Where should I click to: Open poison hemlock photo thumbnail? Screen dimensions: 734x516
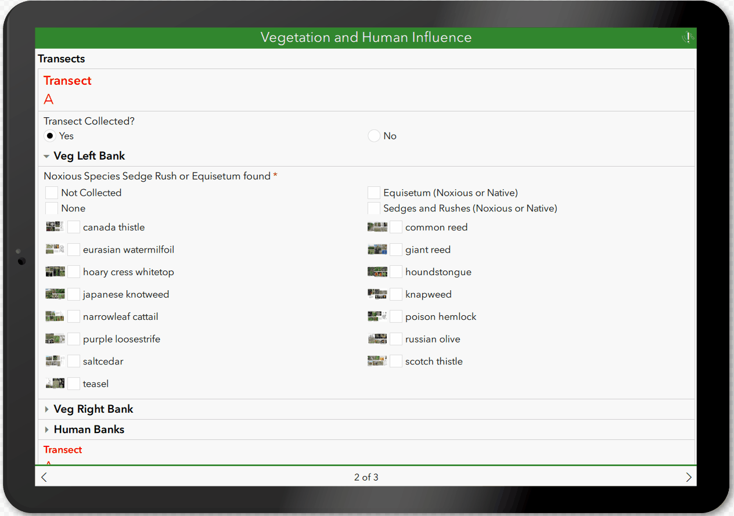[x=377, y=316]
